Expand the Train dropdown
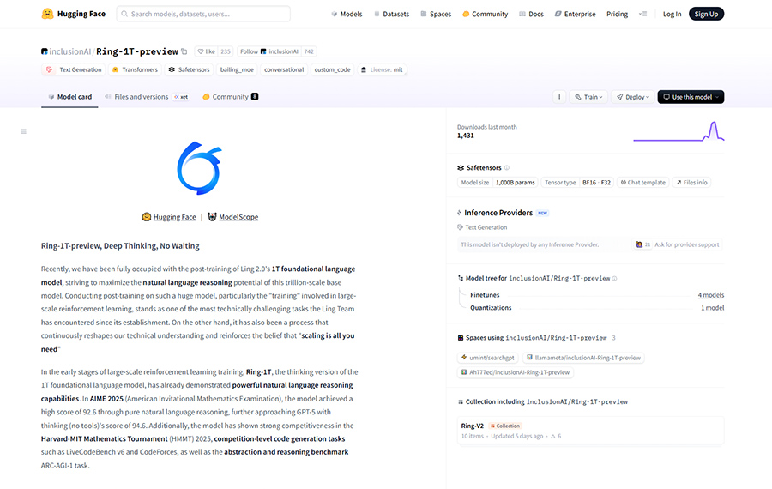This screenshot has height=489, width=772. click(588, 97)
